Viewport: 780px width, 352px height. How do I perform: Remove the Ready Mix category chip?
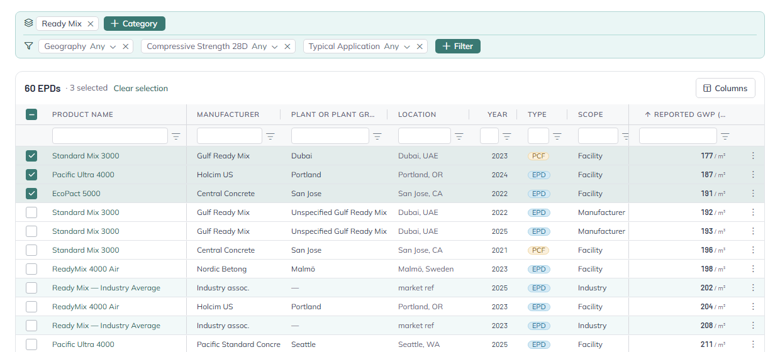click(x=91, y=24)
